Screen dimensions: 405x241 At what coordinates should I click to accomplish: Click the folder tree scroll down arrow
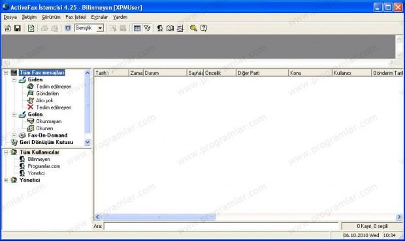click(x=88, y=142)
